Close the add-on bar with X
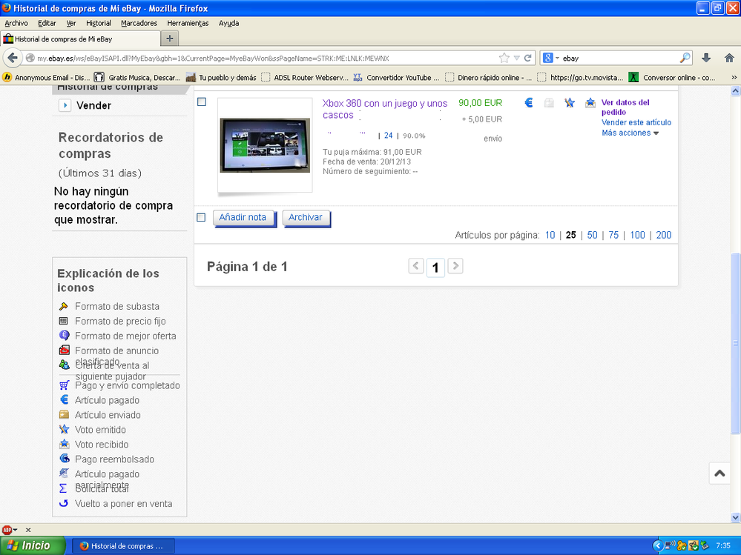Image resolution: width=741 pixels, height=555 pixels. pyautogui.click(x=28, y=530)
